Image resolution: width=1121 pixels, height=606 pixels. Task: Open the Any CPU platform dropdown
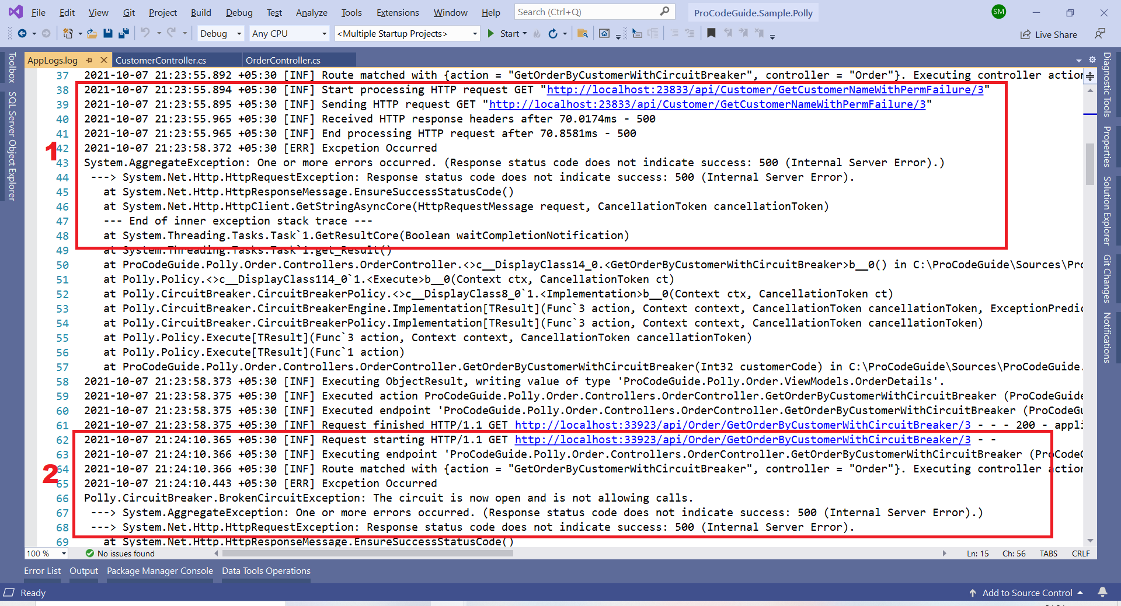288,33
